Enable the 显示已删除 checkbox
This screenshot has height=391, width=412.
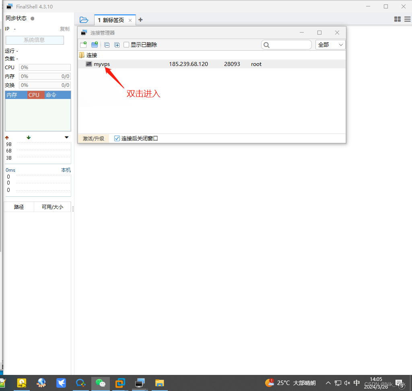pos(127,45)
